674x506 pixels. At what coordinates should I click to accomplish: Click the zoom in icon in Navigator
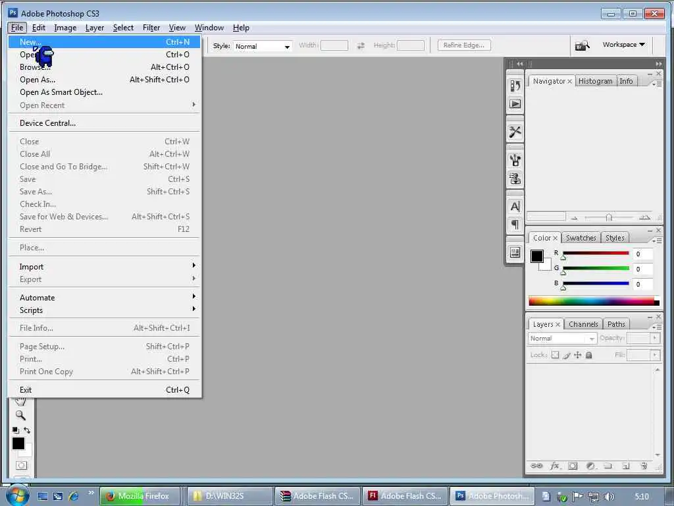point(644,217)
